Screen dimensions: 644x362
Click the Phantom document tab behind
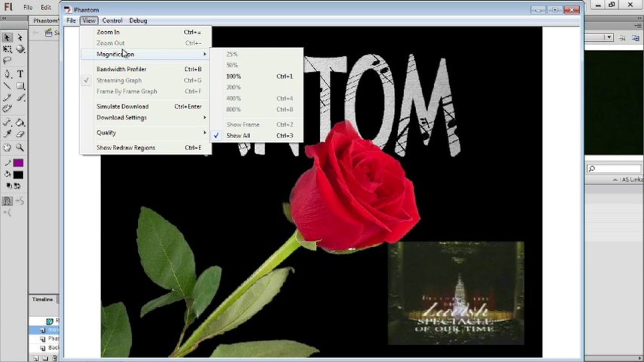pyautogui.click(x=45, y=21)
